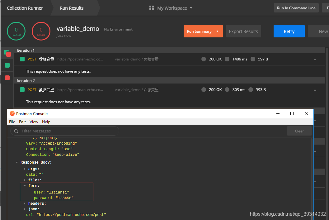Screen dimensions: 329x220
Task: Click the user "litiansi" value
Action: coord(58,192)
